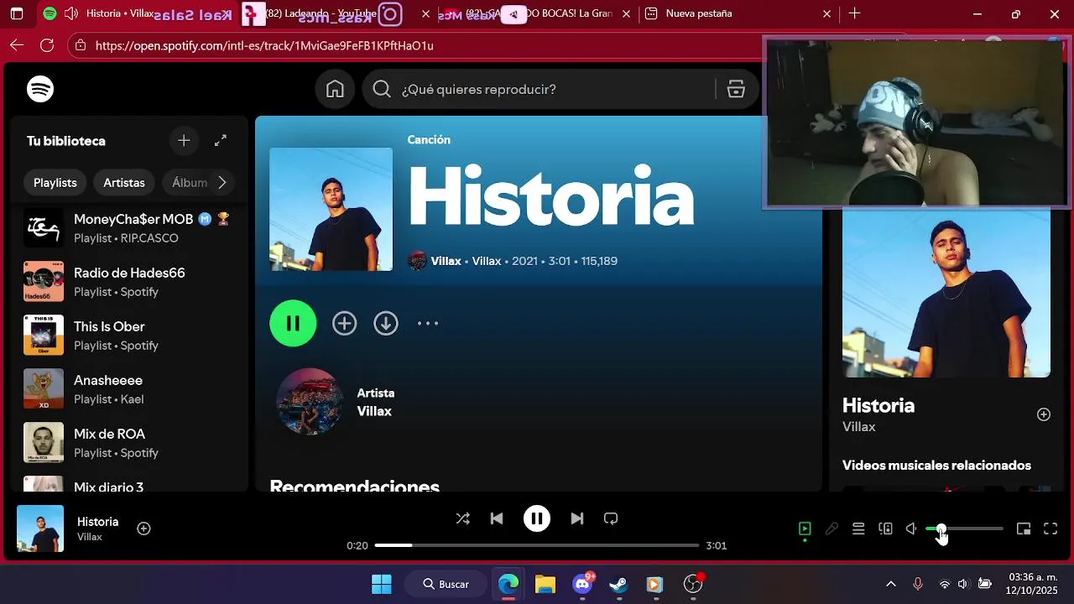Enter full screen player mode
Viewport: 1074px width, 604px height.
[1051, 528]
